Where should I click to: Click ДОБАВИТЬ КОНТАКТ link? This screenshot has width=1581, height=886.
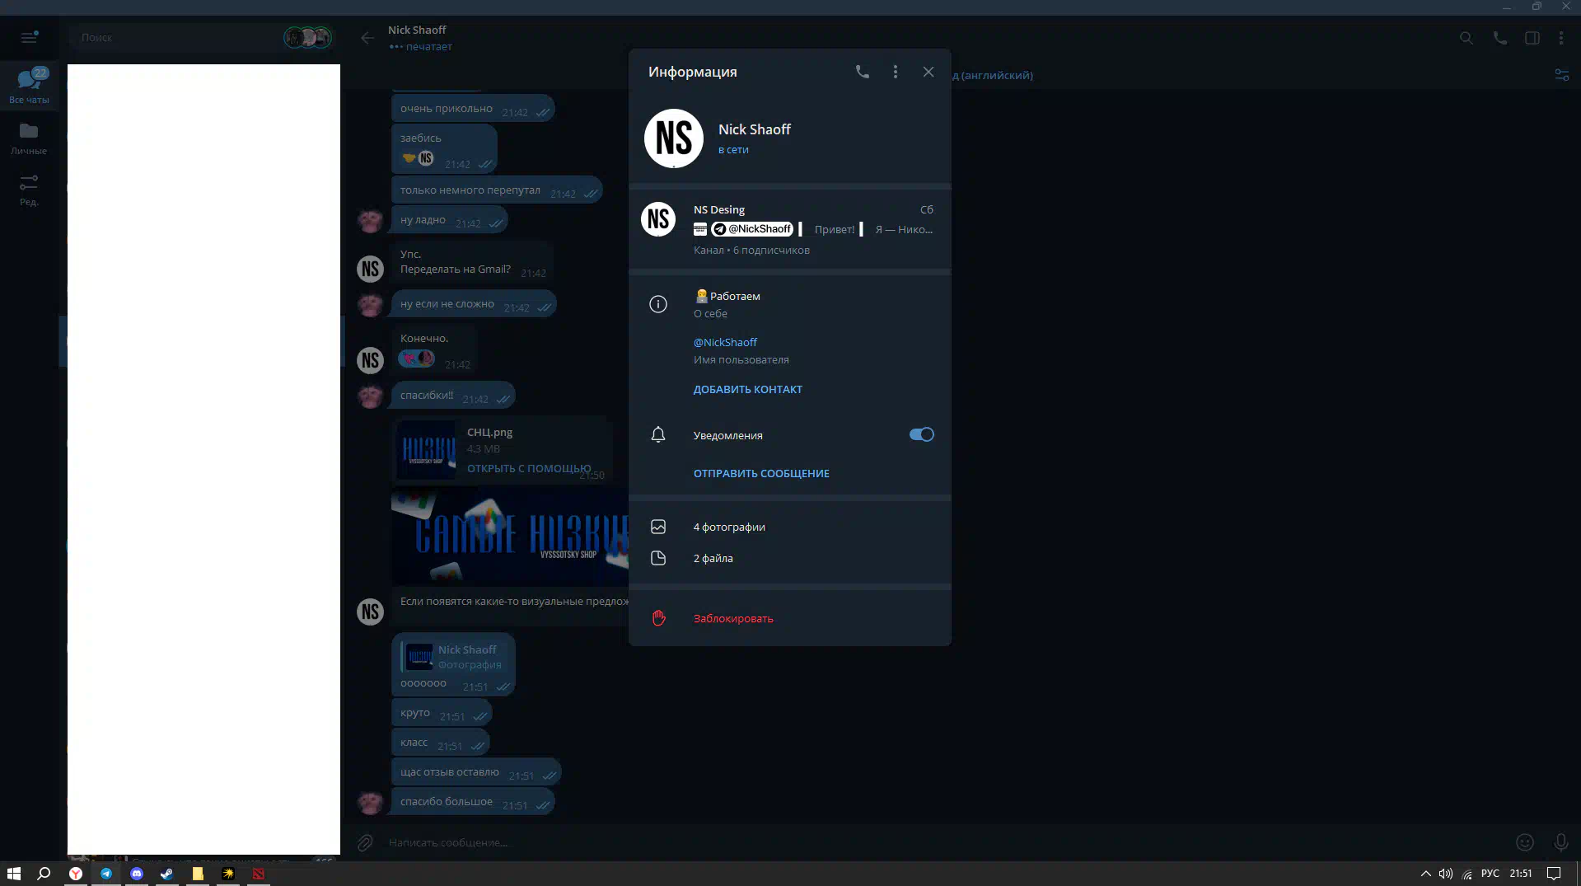(747, 389)
